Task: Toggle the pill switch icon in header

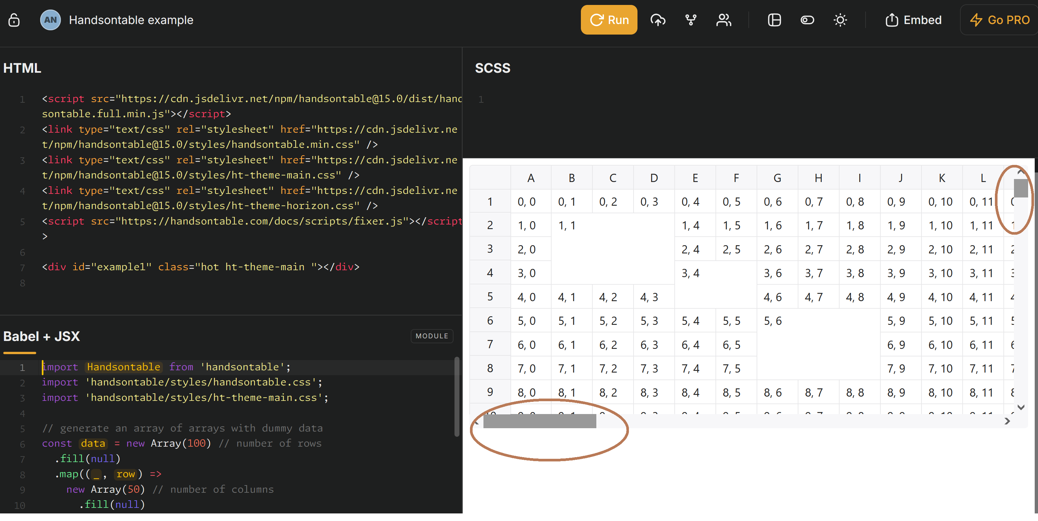Action: [x=807, y=20]
